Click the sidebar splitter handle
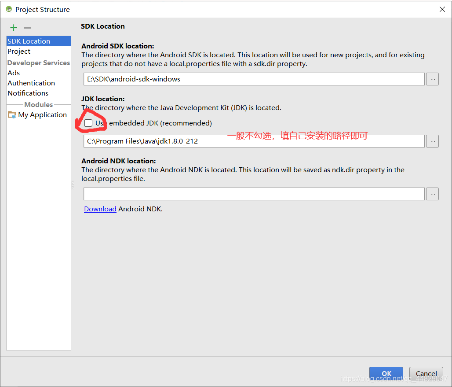452x387 pixels. [73, 185]
